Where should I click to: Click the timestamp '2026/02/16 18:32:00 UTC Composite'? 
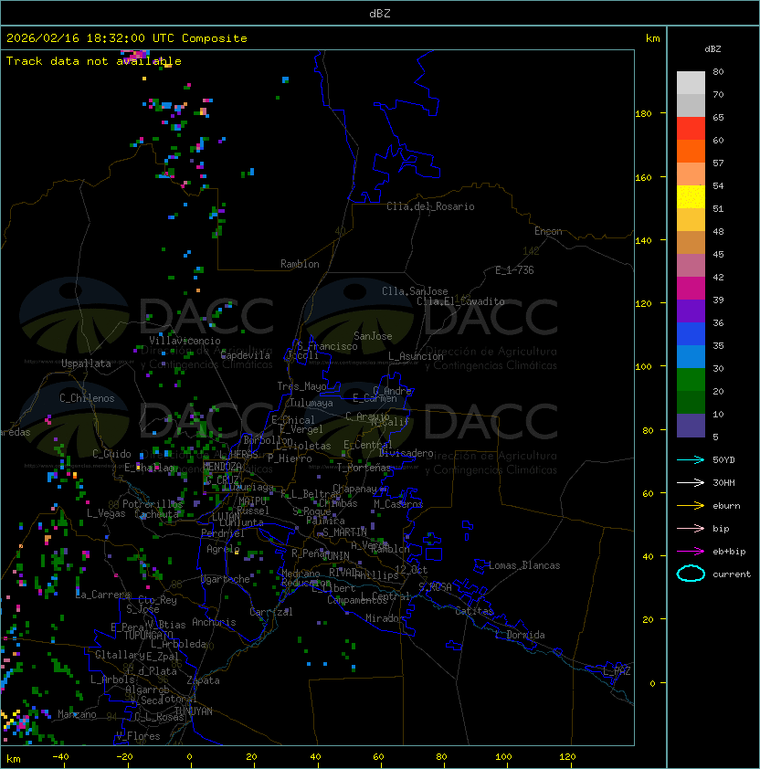point(127,38)
